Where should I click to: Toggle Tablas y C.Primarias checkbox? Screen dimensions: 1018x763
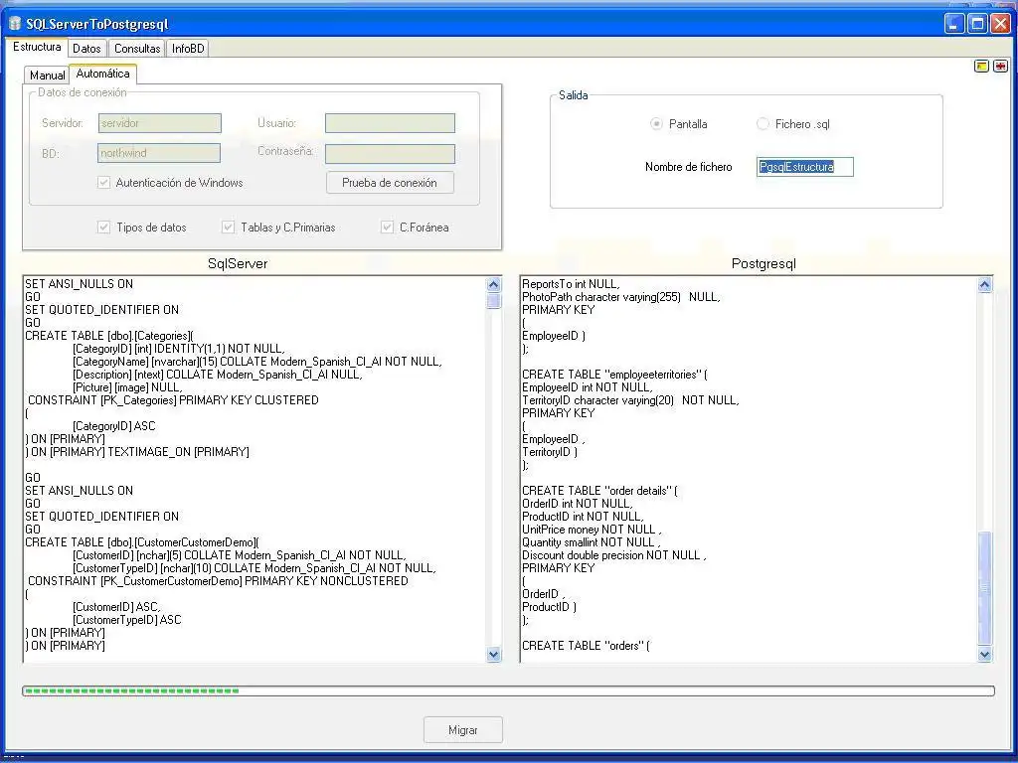click(228, 228)
